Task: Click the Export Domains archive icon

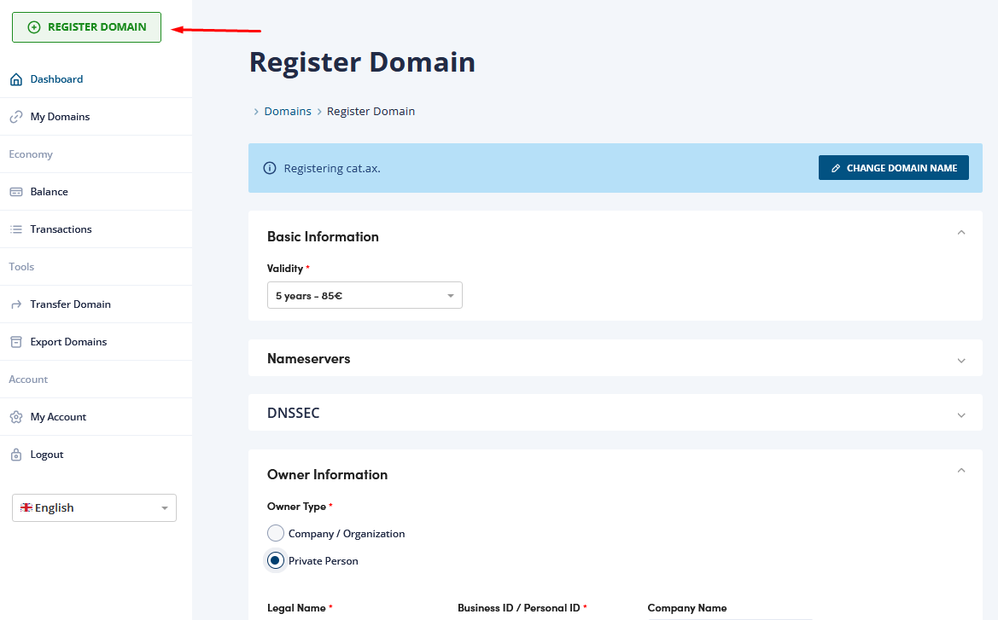Action: [x=15, y=342]
